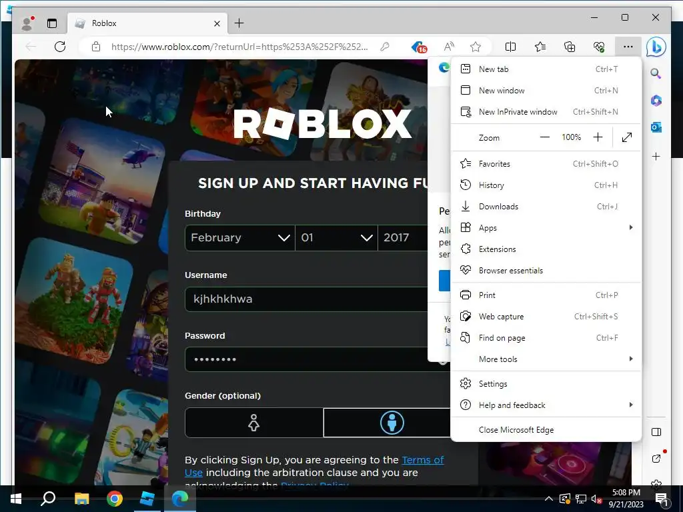Toggle the sidebar panel layout icon
Screen dimensions: 683x512
click(656, 432)
